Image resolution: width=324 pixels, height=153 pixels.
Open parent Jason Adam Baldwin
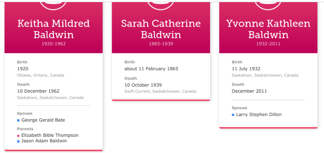44,141
